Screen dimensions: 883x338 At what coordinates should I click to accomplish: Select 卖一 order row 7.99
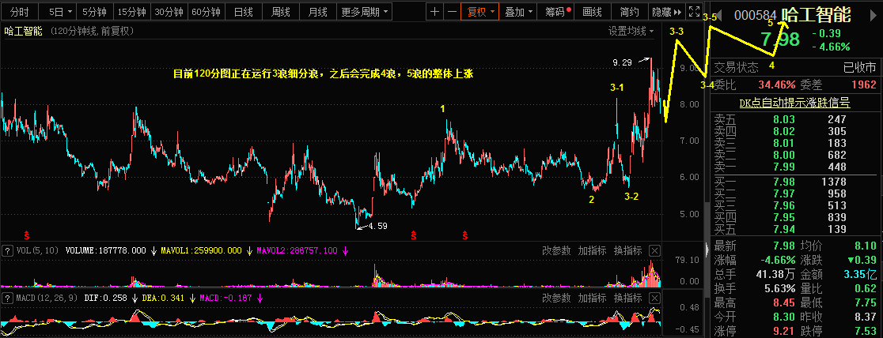point(794,167)
